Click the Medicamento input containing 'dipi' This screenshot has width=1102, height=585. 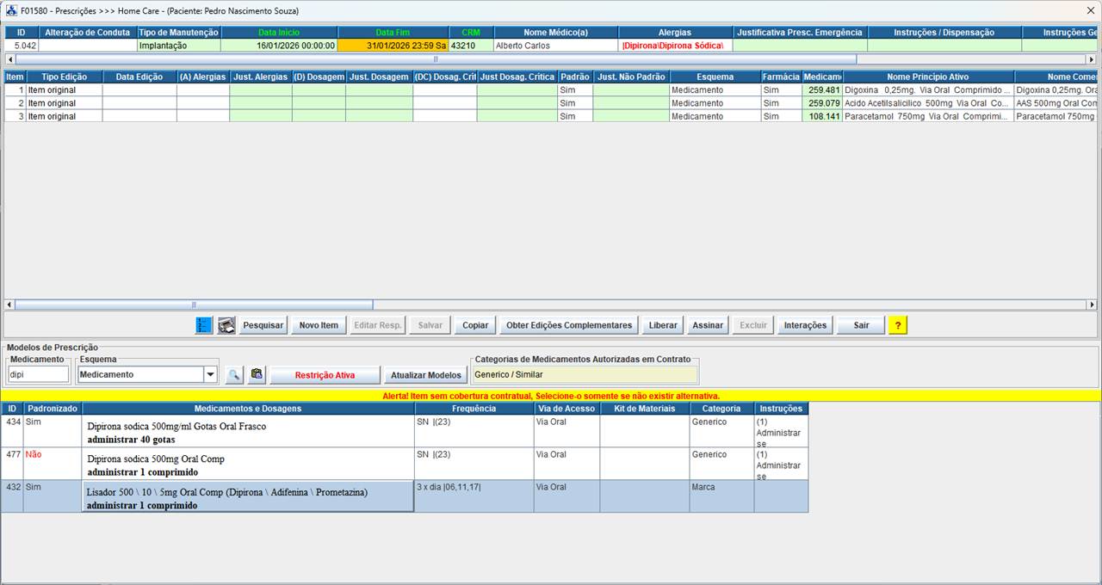point(38,375)
